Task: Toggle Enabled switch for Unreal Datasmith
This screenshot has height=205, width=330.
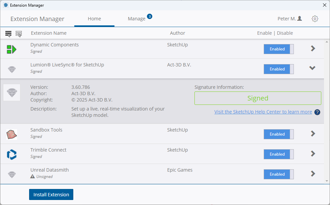Action: click(278, 174)
